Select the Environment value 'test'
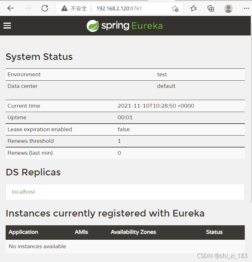 162,74
